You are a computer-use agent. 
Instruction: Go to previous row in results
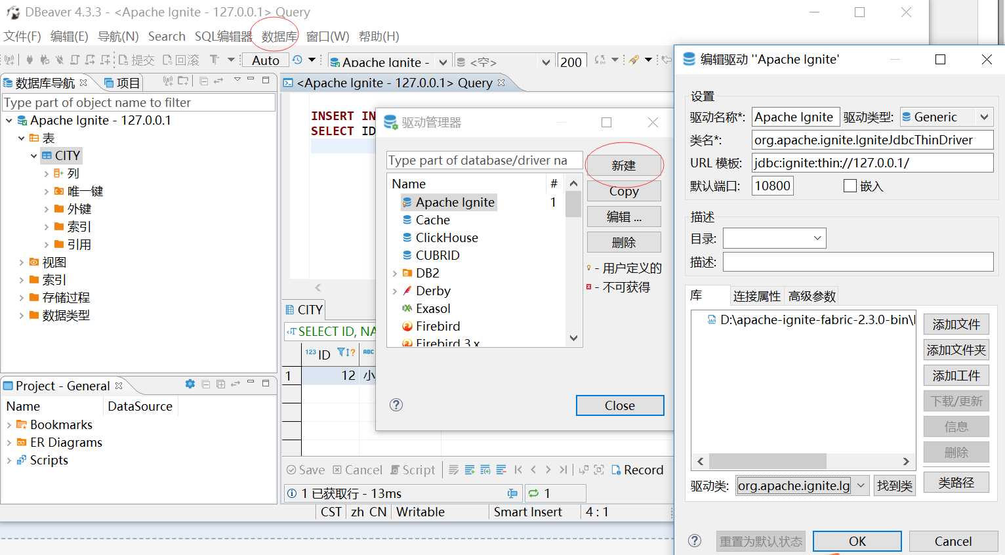point(533,470)
